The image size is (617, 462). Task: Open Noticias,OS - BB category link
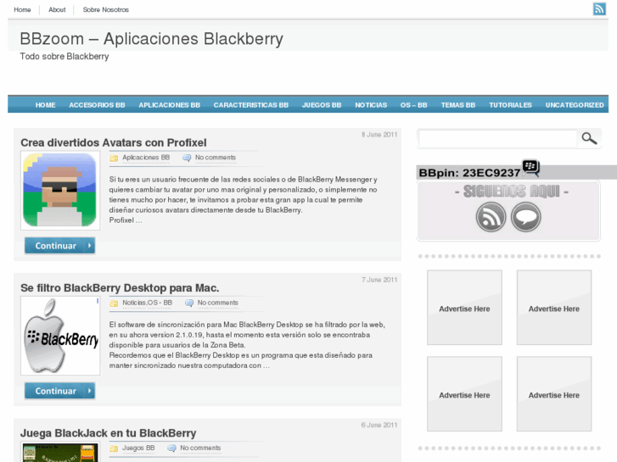click(147, 303)
